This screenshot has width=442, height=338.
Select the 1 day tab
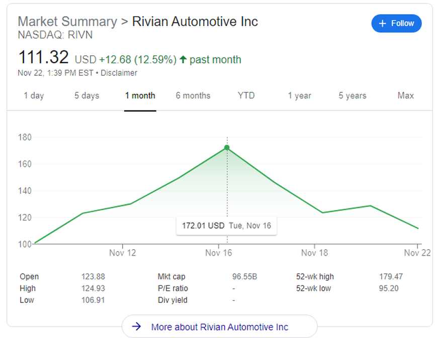coord(34,95)
